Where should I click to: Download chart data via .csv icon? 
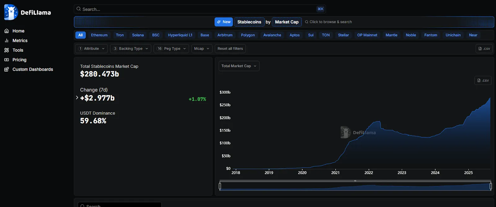click(x=483, y=81)
